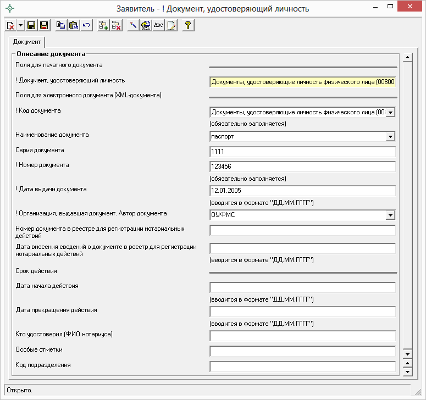Click the application icon in title bar
This screenshot has height=400, width=426.
click(10, 8)
